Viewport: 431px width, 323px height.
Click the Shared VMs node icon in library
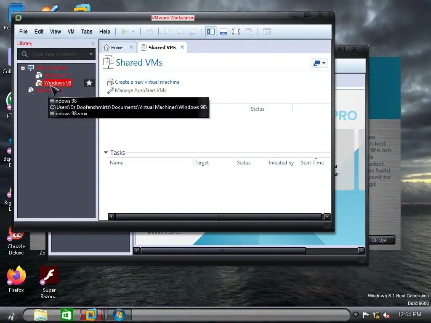(31, 90)
